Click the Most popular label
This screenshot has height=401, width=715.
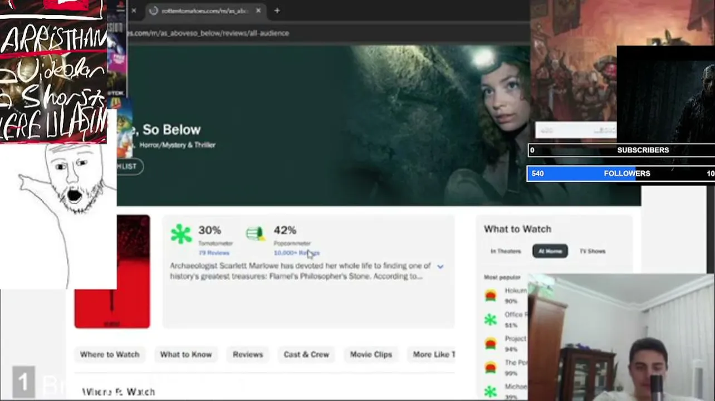click(502, 277)
